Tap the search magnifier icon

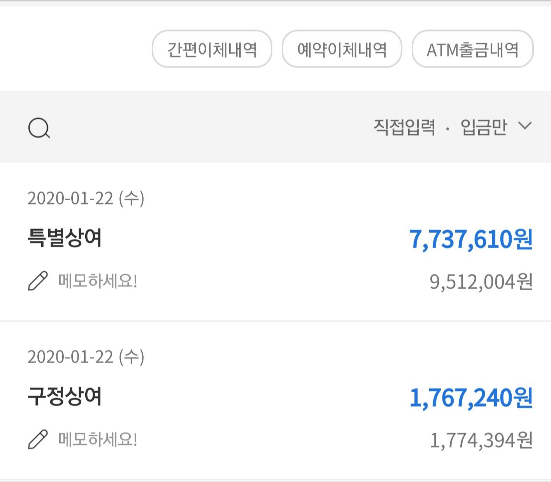[39, 128]
